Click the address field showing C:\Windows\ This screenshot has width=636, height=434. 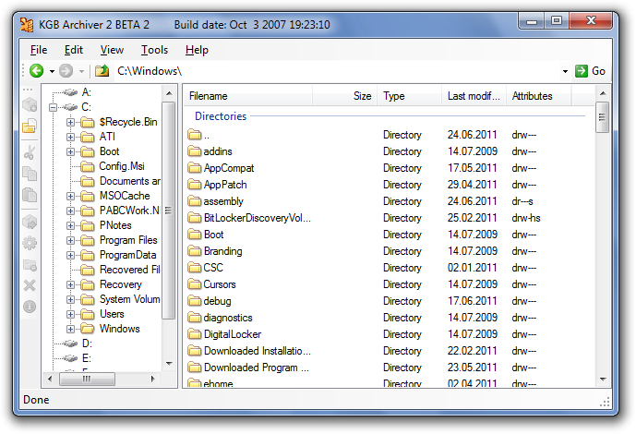337,71
